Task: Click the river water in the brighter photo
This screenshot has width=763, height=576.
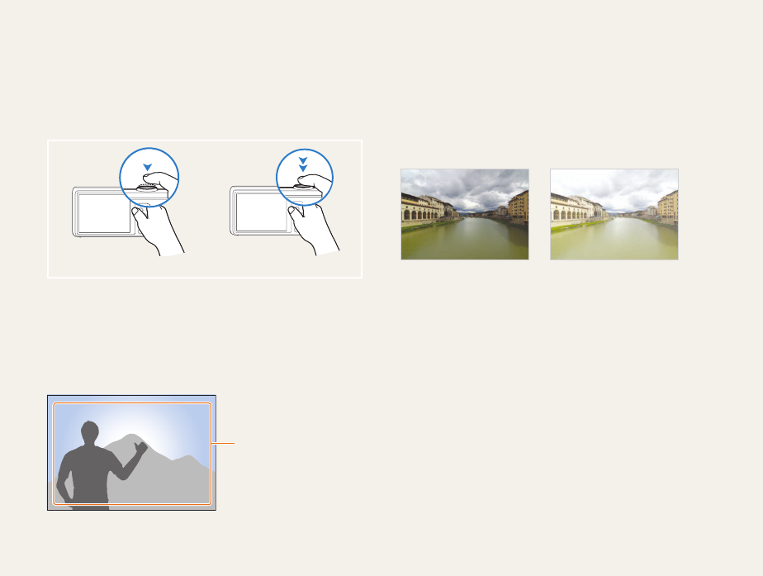Action: pos(613,240)
